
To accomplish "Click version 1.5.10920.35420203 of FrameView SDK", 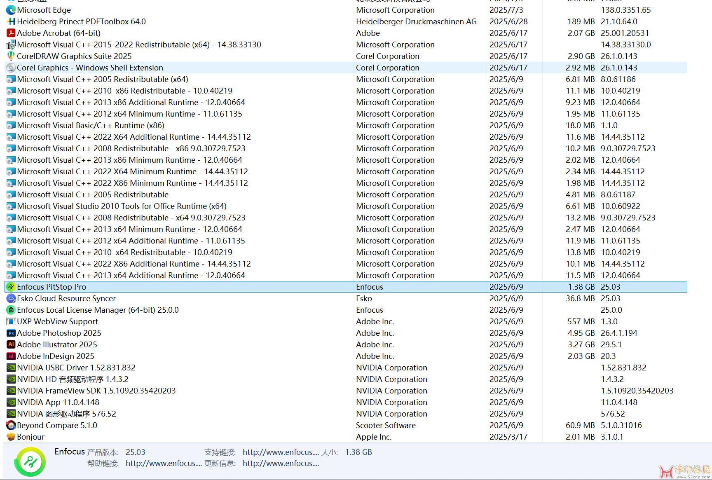I will 637,391.
